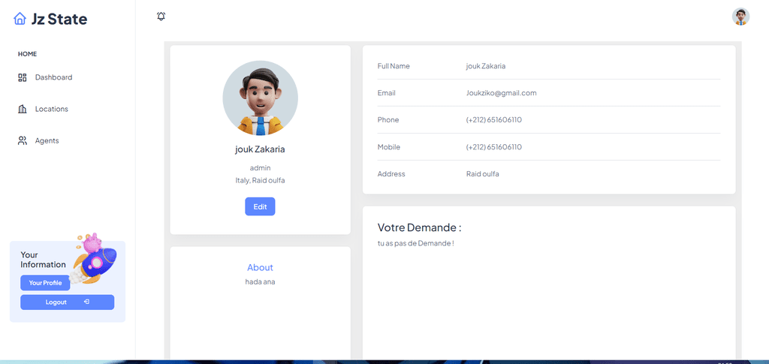Click the Logout button
Image resolution: width=769 pixels, height=364 pixels.
(67, 302)
